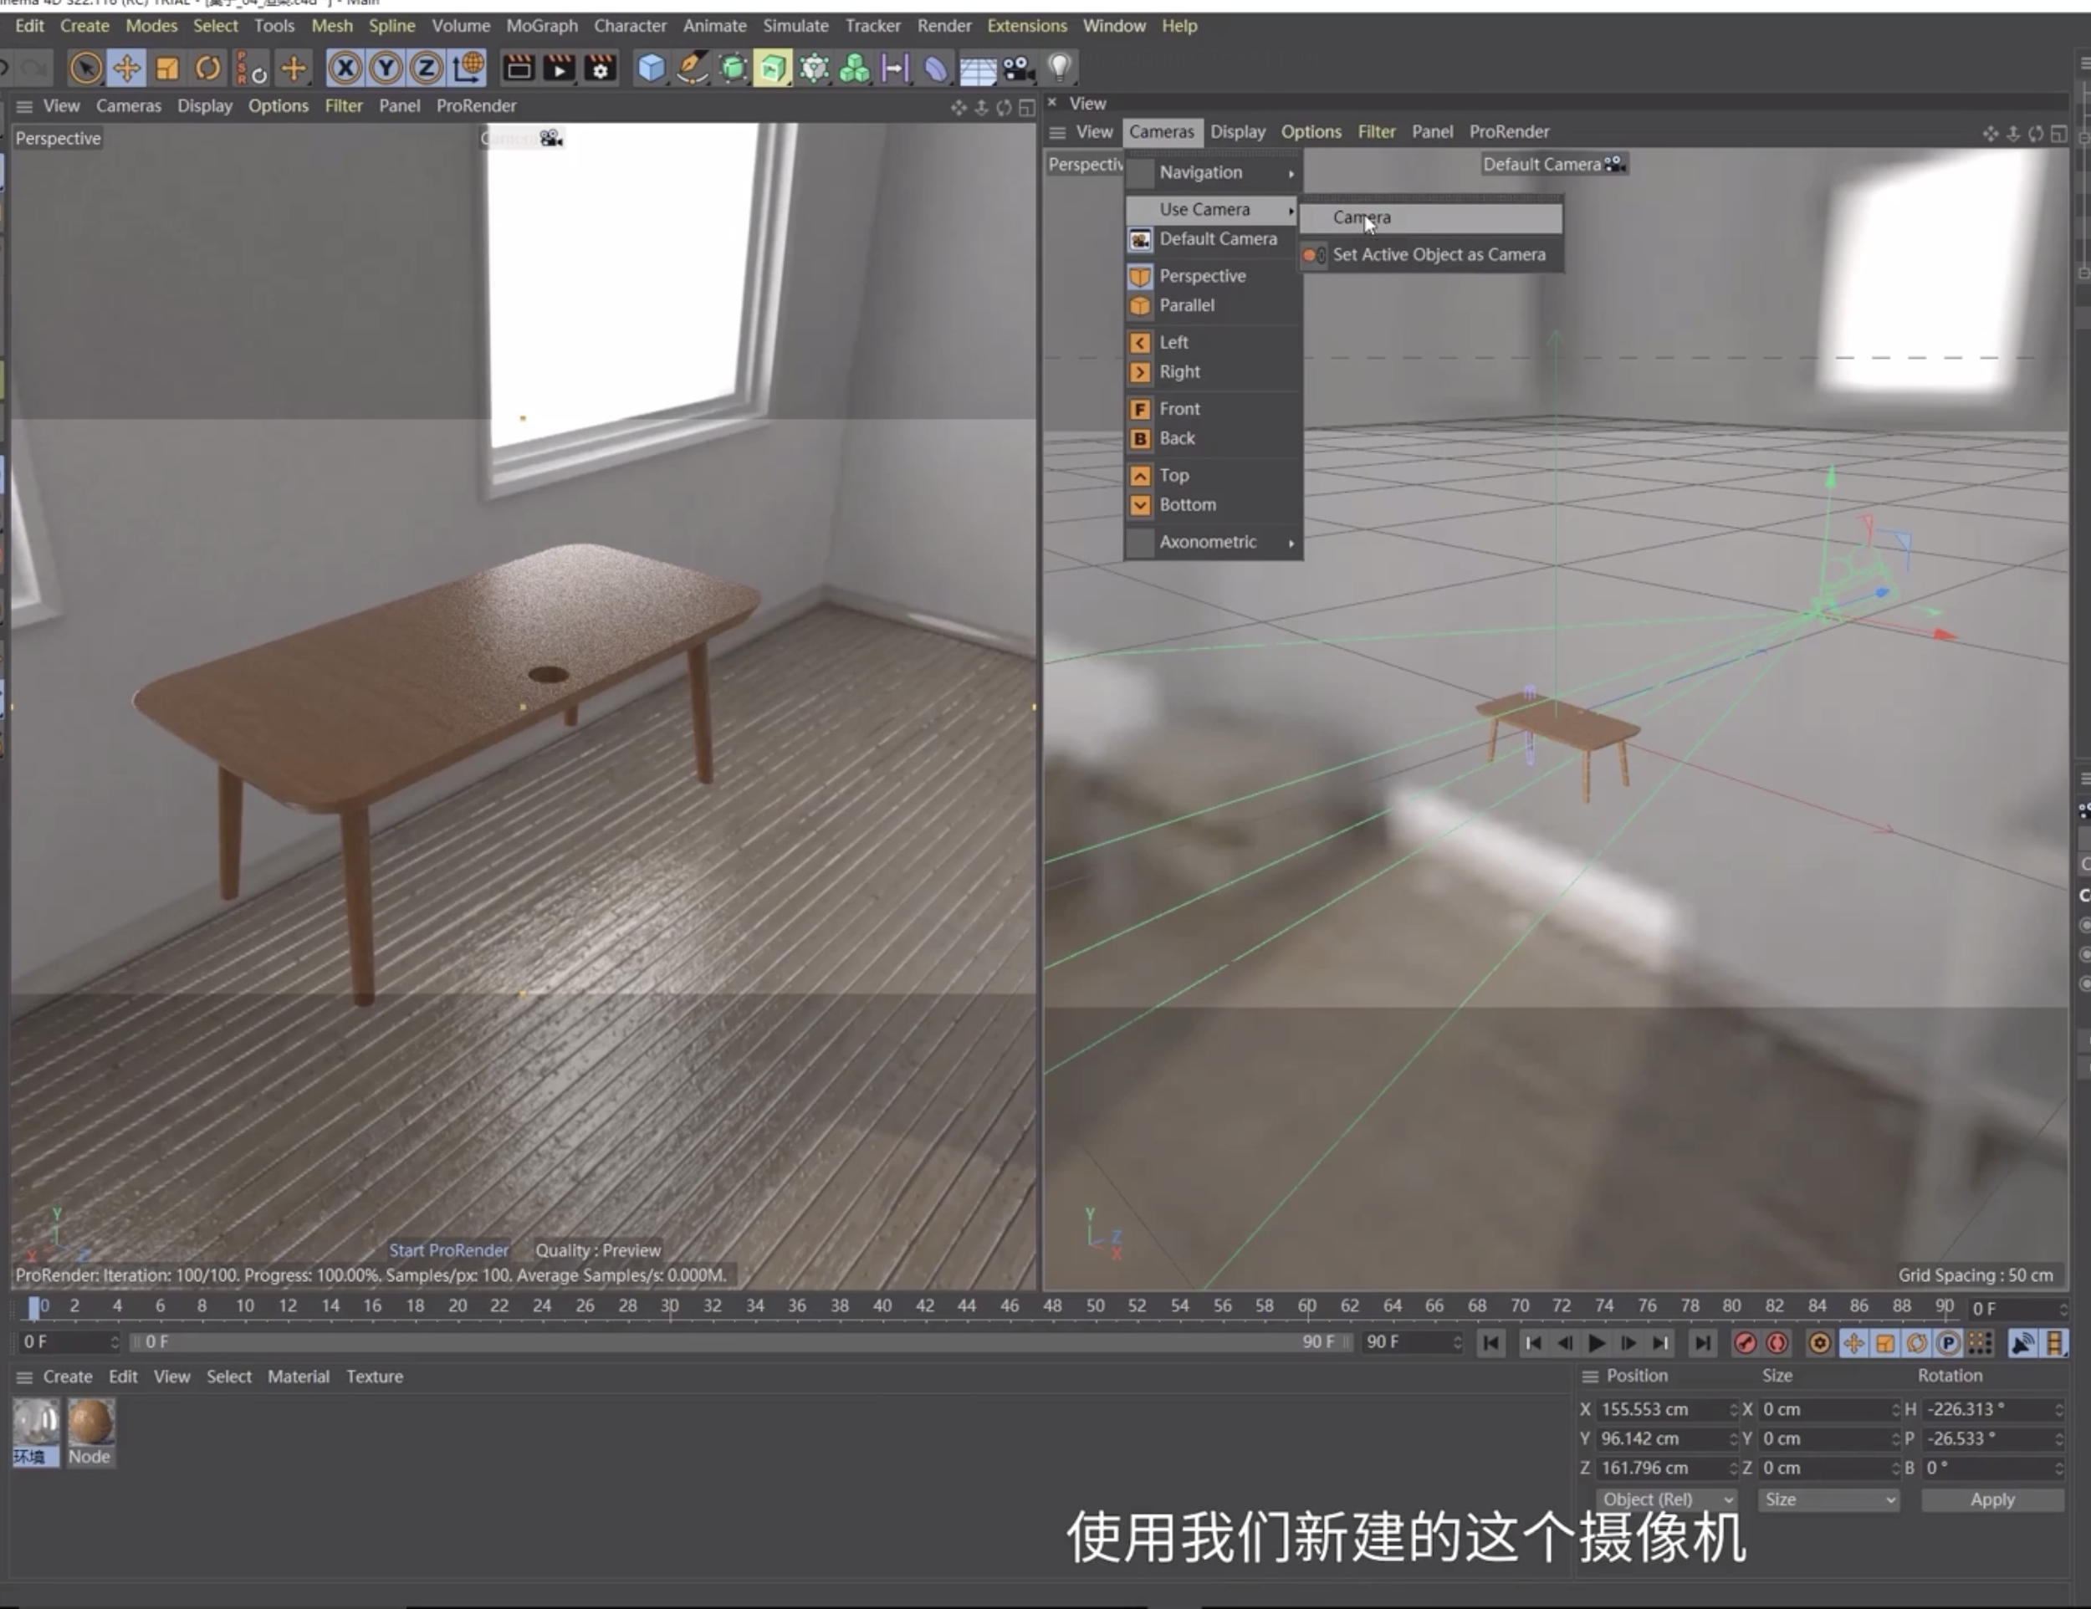Select the Scale tool icon
The image size is (2091, 1609).
pos(167,68)
